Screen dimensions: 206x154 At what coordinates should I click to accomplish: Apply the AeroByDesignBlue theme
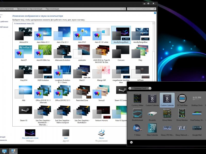[140, 35]
